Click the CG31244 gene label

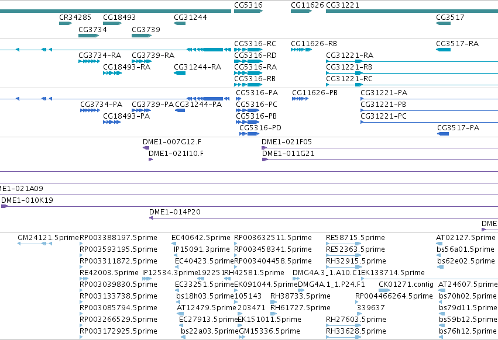(x=190, y=17)
